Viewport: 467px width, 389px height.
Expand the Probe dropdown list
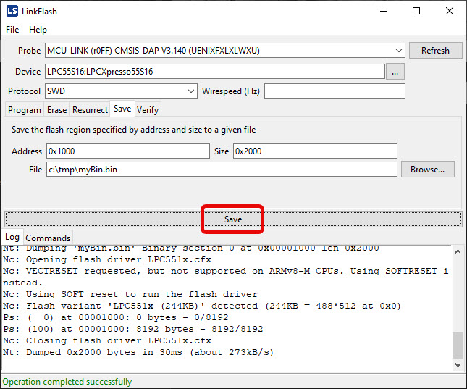point(399,51)
